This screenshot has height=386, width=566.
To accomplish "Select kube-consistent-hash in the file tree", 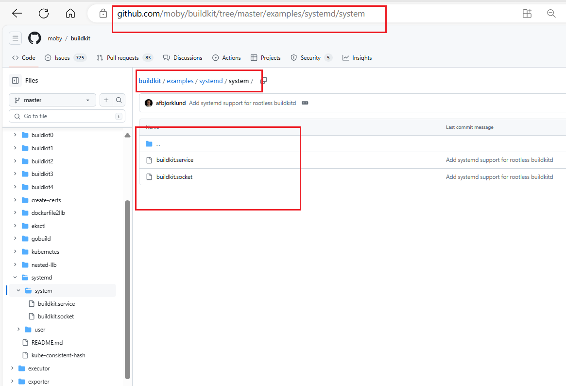I will pos(58,355).
